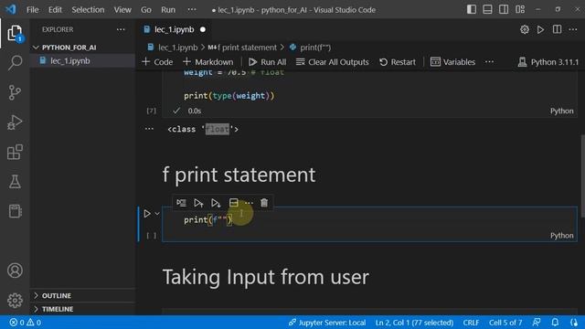Viewport: 585px width, 329px height.
Task: Restart the kernel
Action: point(398,62)
